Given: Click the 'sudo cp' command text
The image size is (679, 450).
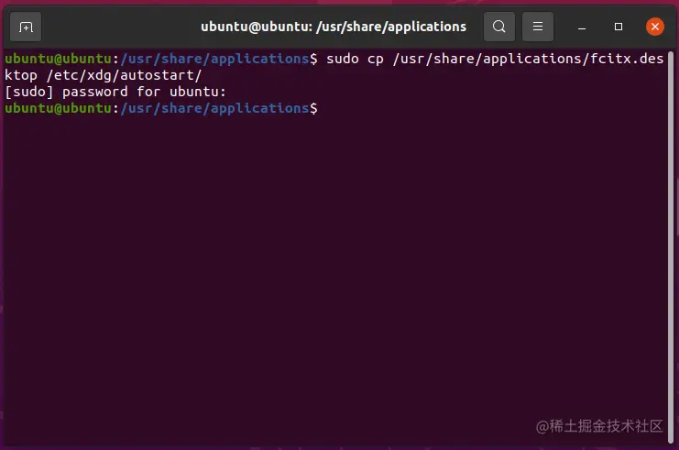Looking at the screenshot, I should coord(355,59).
